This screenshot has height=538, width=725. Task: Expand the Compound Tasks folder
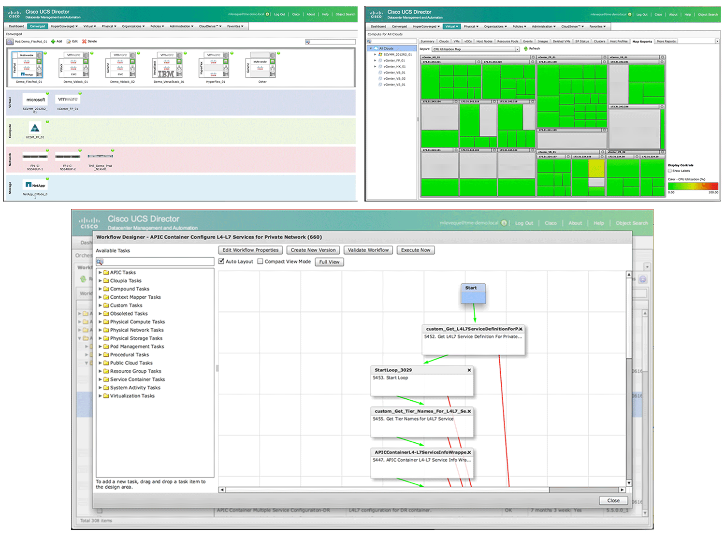tap(100, 289)
